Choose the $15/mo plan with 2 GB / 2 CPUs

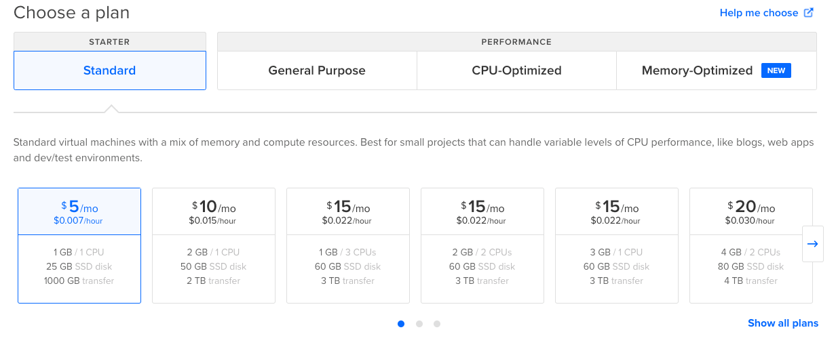click(482, 245)
